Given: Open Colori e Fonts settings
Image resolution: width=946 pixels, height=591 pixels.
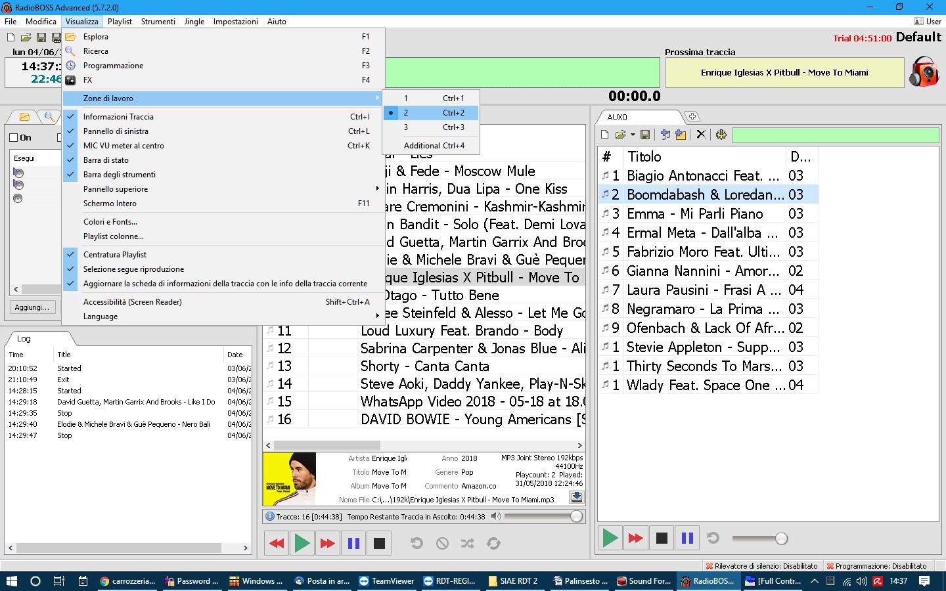Looking at the screenshot, I should coord(223,222).
